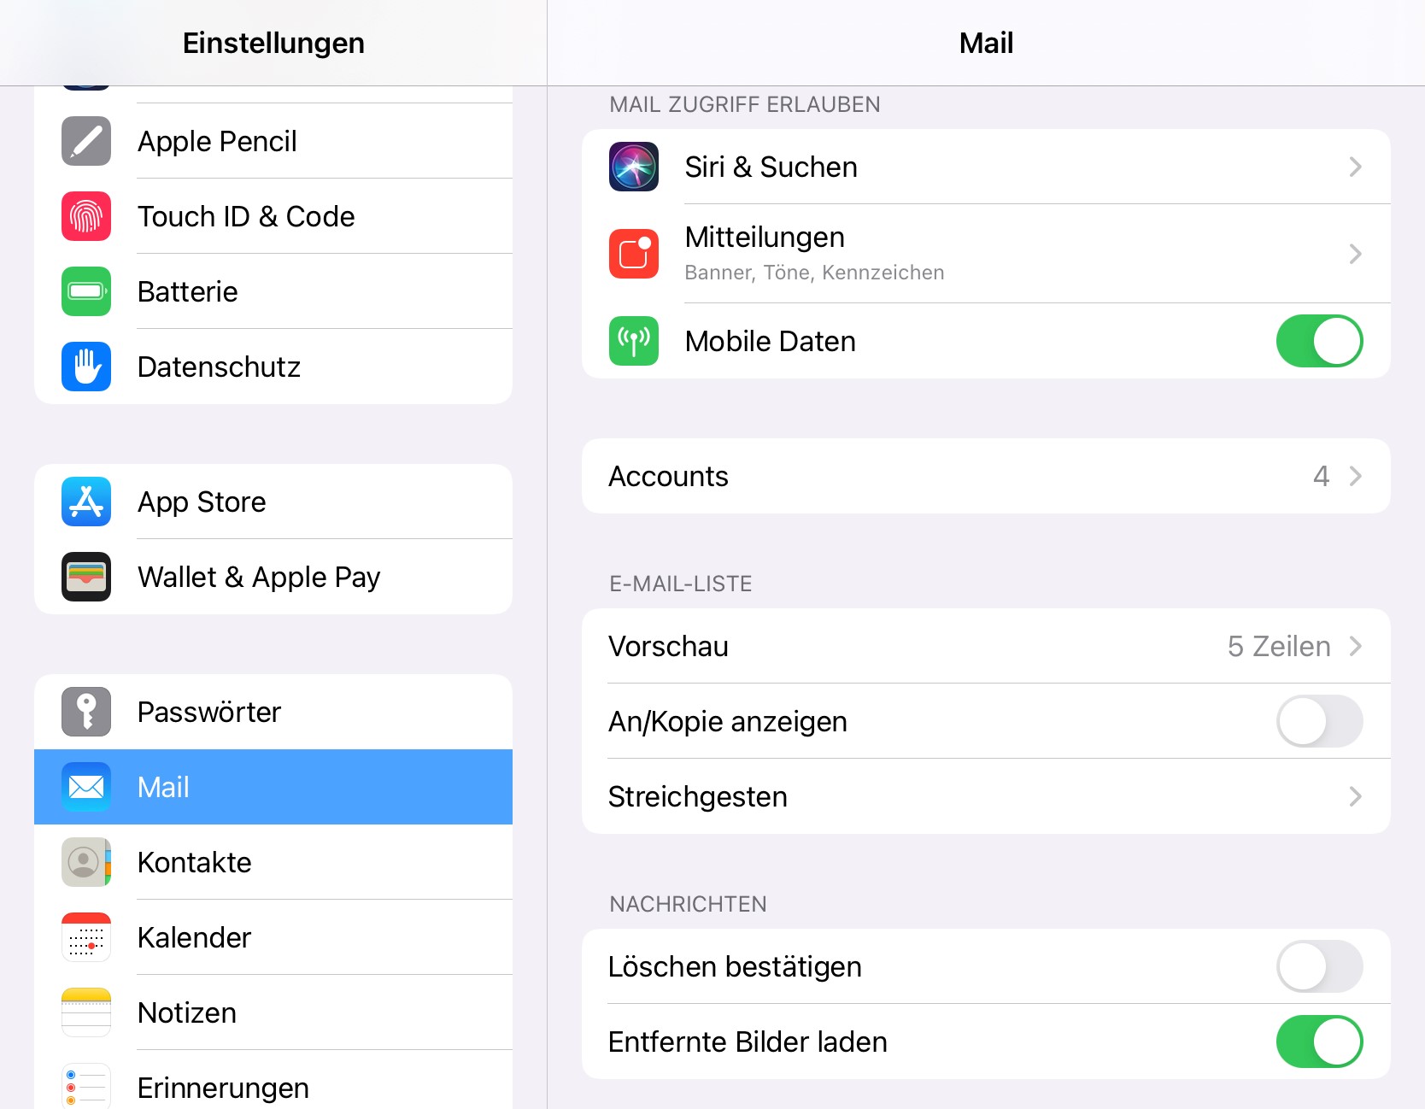The image size is (1425, 1109).
Task: Turn on Löschen bestätigen switch
Action: point(1319,966)
